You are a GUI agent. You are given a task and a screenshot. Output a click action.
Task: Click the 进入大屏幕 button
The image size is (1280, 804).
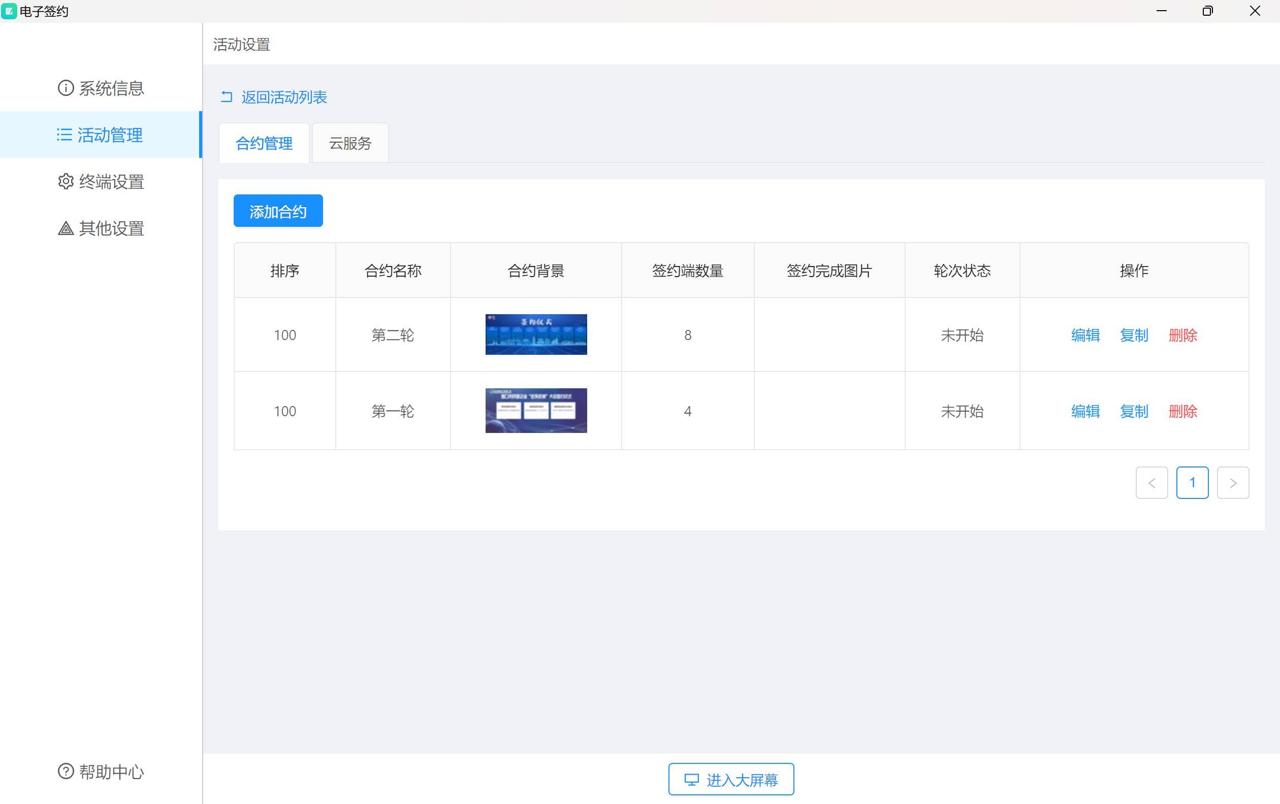click(x=731, y=779)
